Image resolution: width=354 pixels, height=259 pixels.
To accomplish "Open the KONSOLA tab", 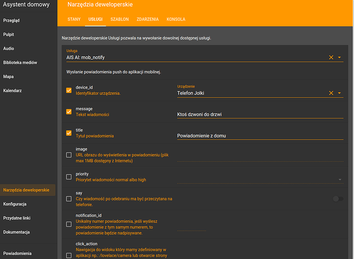I will pyautogui.click(x=176, y=19).
